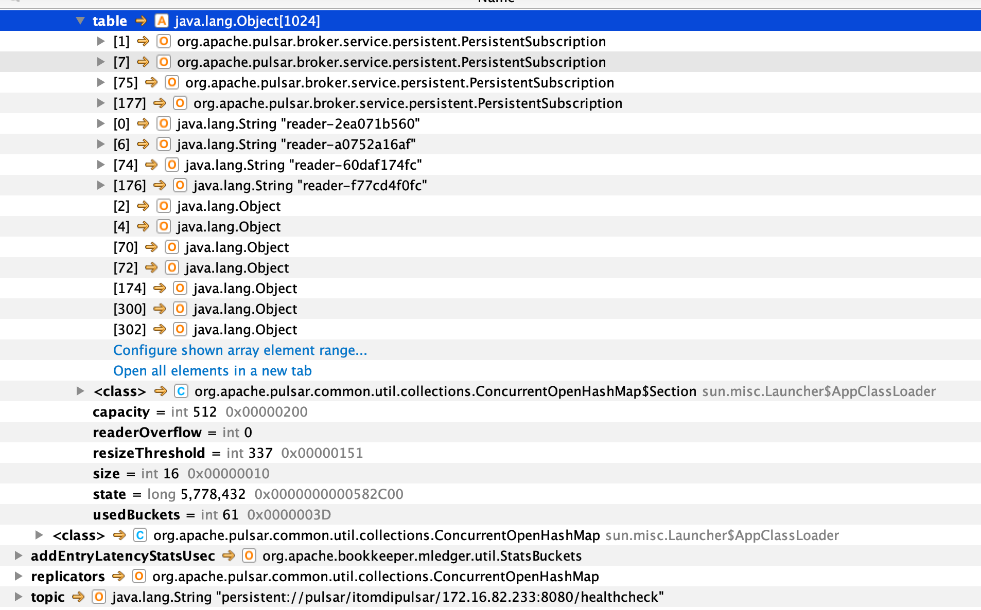981x610 pixels.
Task: Expand the ConcurrentOpenHashMap$Section class node
Action: tap(80, 391)
